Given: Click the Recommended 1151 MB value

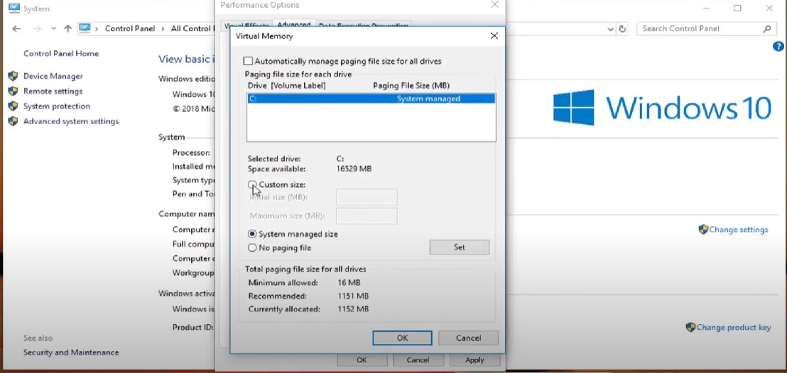Looking at the screenshot, I should tap(353, 296).
